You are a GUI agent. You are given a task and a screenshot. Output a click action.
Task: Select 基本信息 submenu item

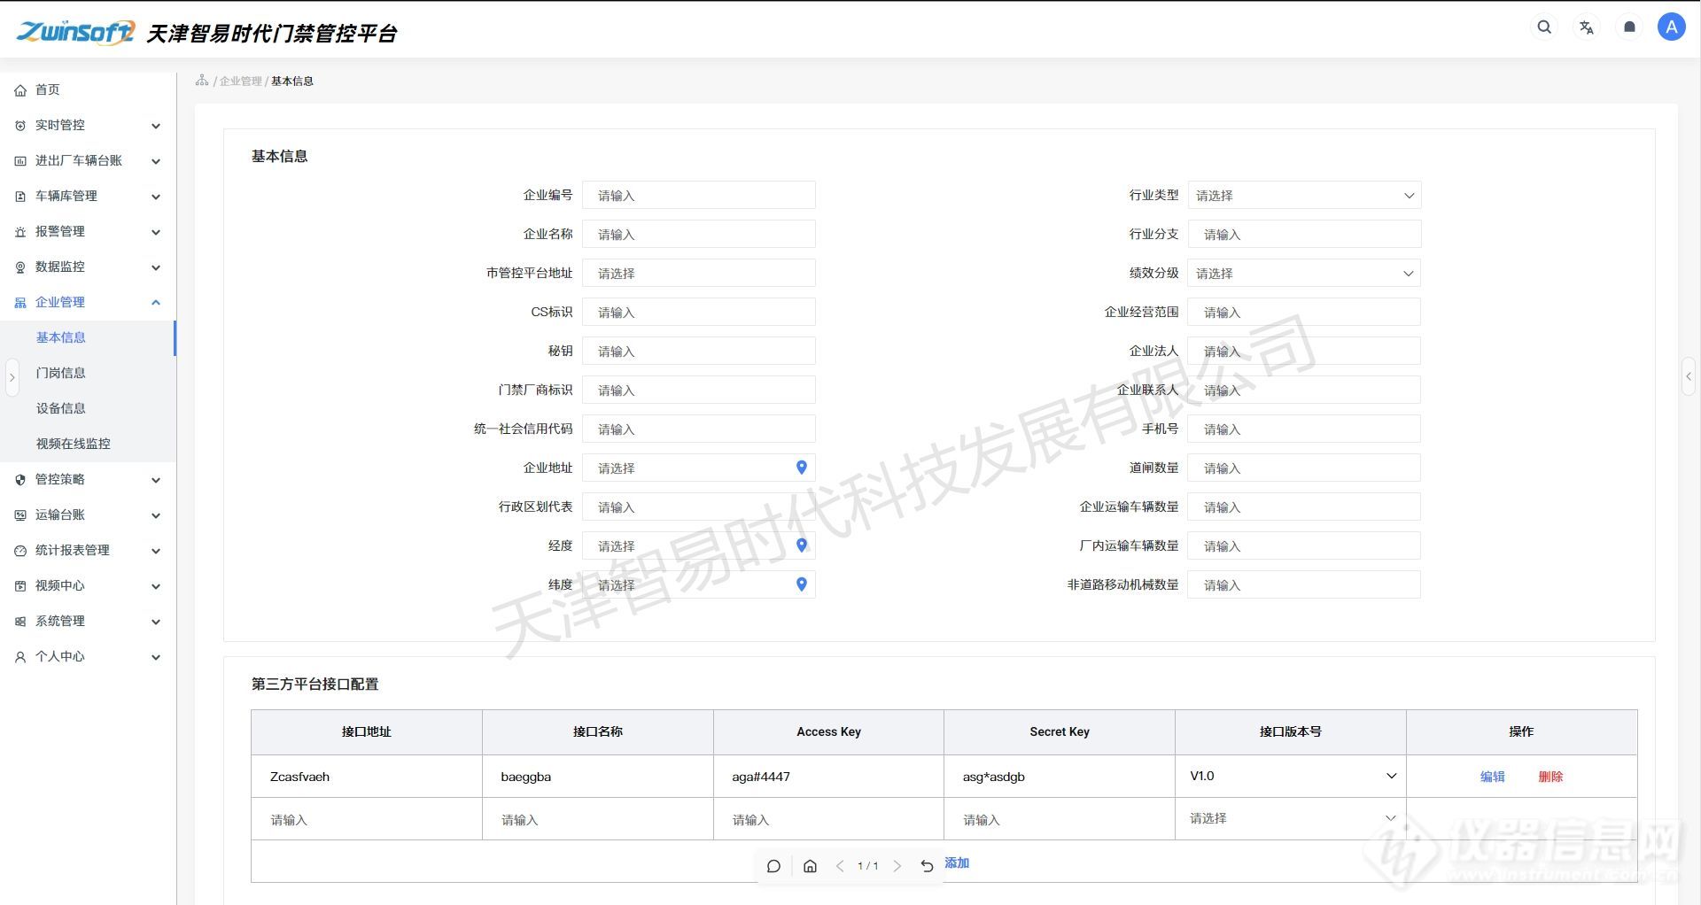[x=89, y=337]
